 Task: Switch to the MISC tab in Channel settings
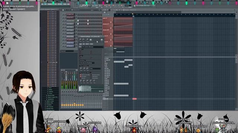[87, 44]
